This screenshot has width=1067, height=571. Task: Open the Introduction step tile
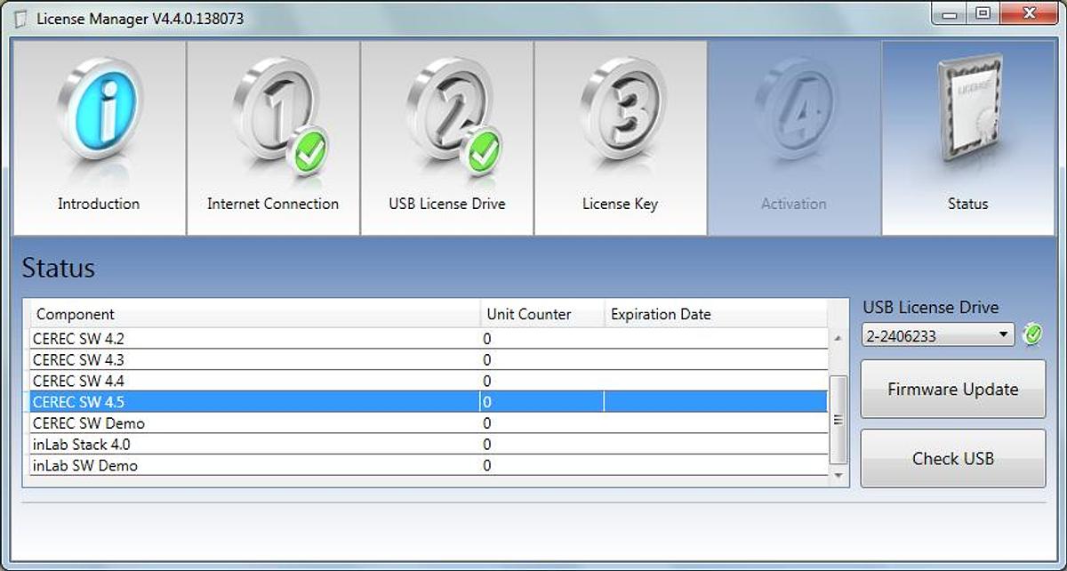[99, 138]
